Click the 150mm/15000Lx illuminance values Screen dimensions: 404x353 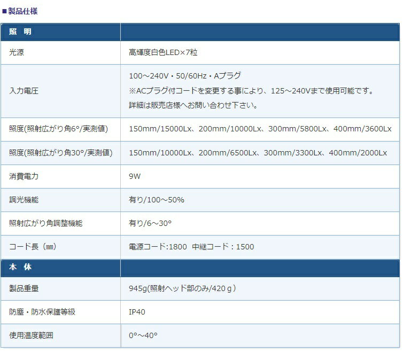(x=260, y=129)
